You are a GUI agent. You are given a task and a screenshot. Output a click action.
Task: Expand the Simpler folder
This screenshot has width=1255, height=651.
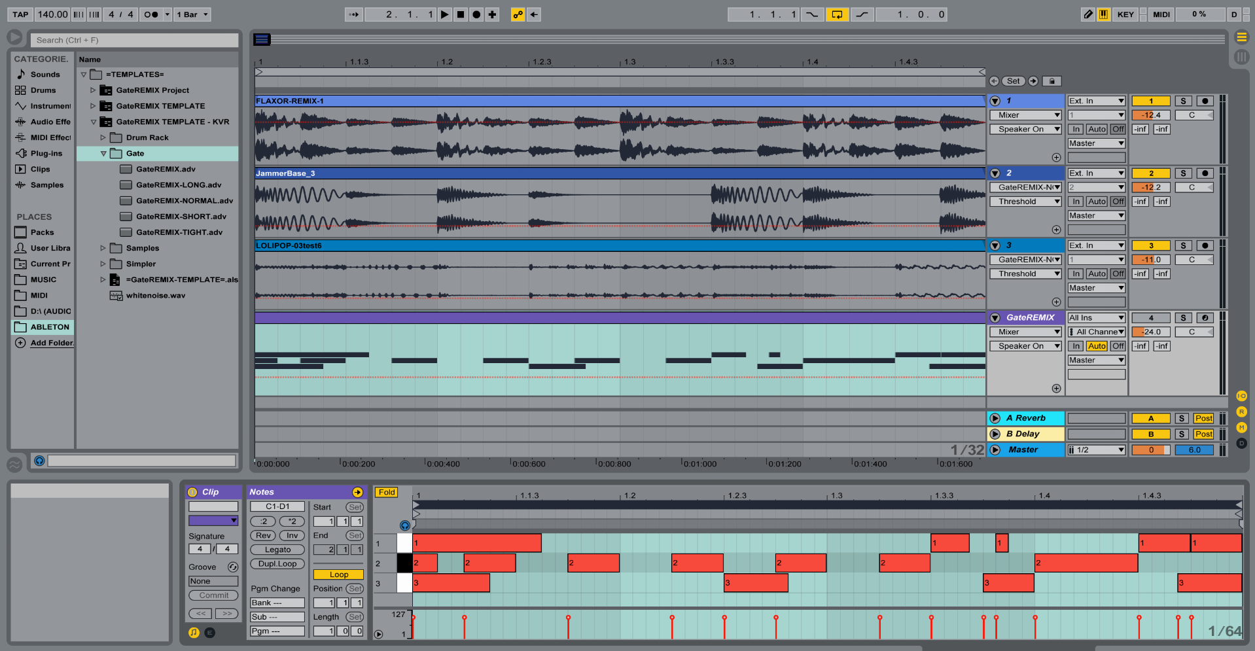click(103, 264)
